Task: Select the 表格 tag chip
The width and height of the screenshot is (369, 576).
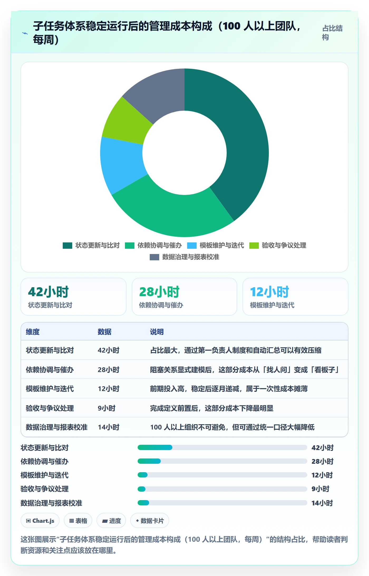Action: 78,521
